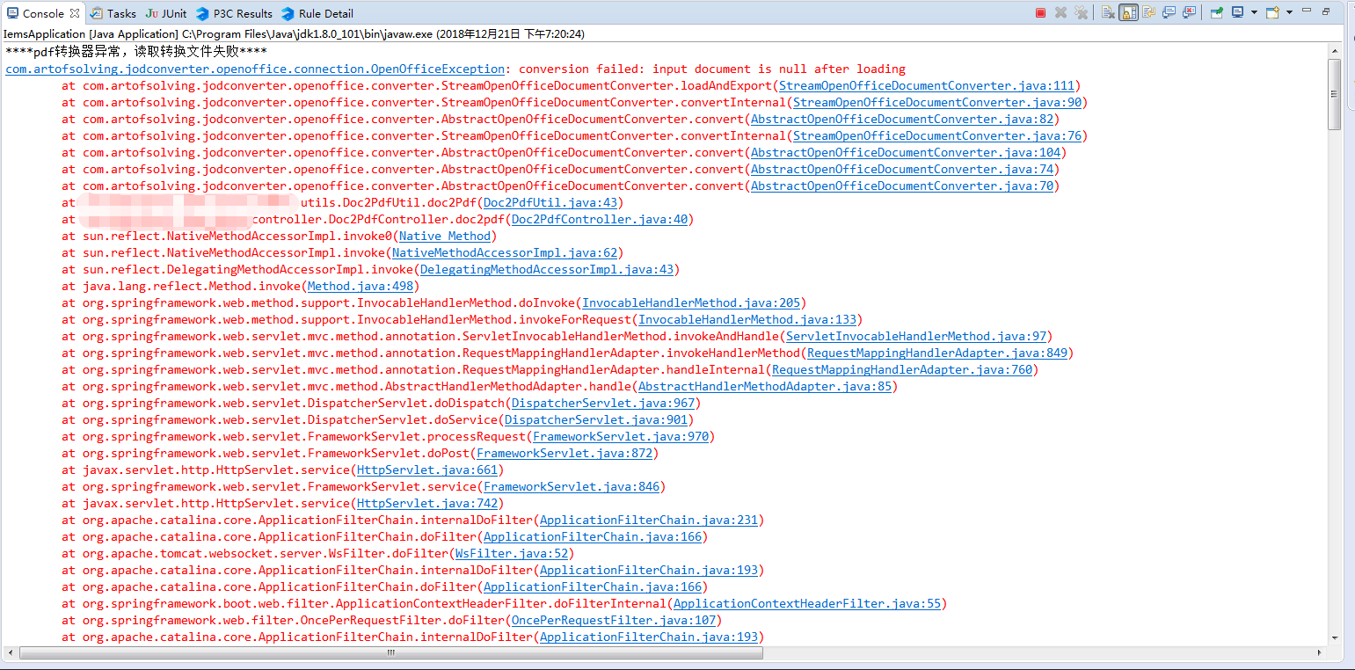The height and width of the screenshot is (670, 1355).
Task: Open InvocableHandlerMethod.java:133 link
Action: click(747, 319)
